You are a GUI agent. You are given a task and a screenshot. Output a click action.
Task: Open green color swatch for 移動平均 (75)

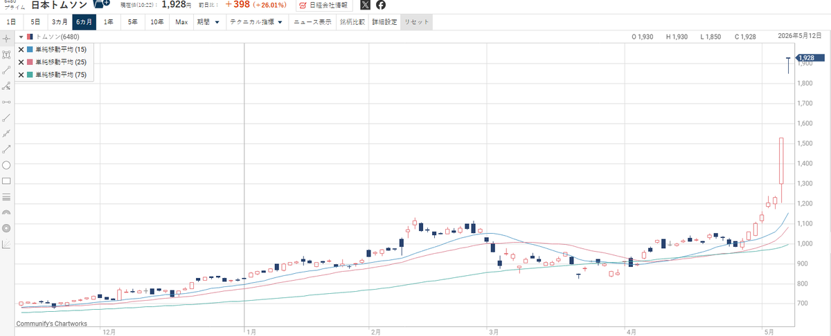click(30, 75)
